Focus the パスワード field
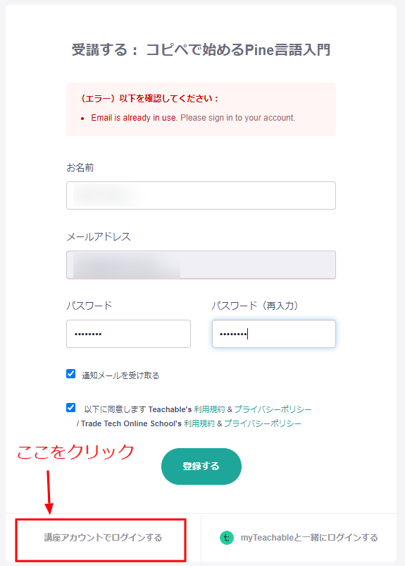 [128, 334]
